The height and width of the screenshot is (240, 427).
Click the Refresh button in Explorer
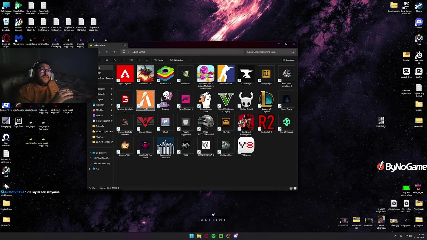coord(115,52)
